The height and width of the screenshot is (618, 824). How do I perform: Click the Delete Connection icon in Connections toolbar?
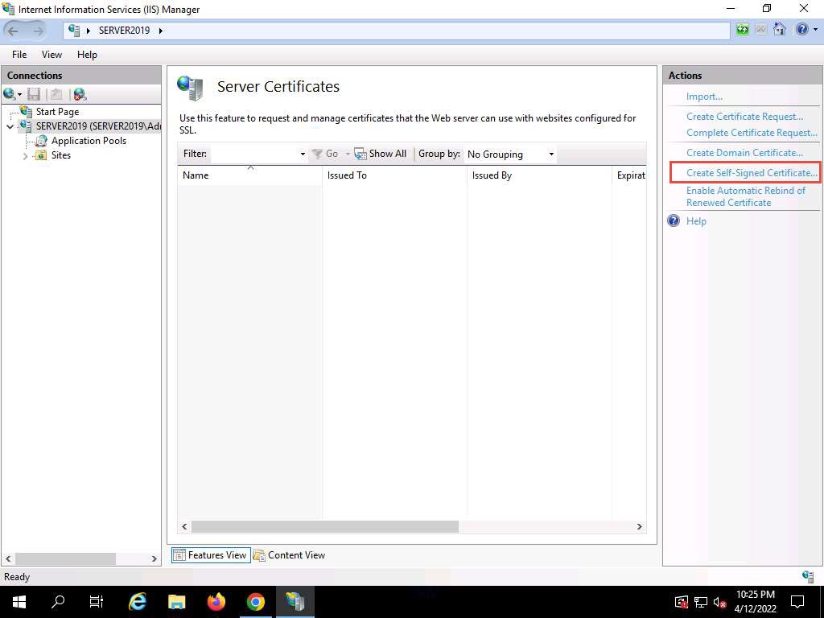79,94
